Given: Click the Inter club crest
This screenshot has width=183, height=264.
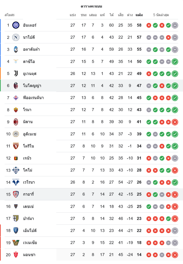Looking at the screenshot, I should (x=16, y=25).
